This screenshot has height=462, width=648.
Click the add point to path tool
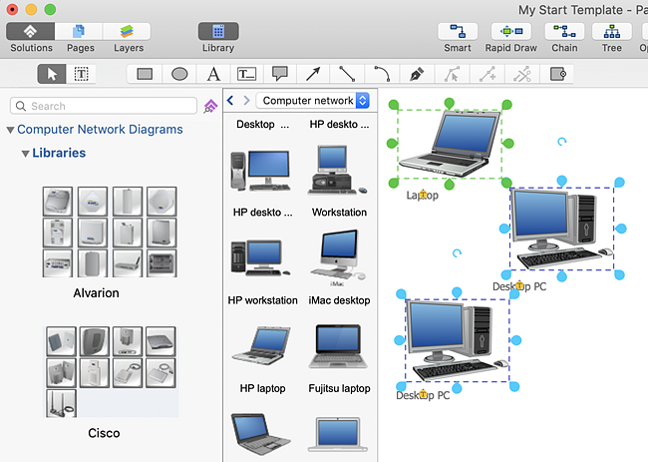click(487, 74)
